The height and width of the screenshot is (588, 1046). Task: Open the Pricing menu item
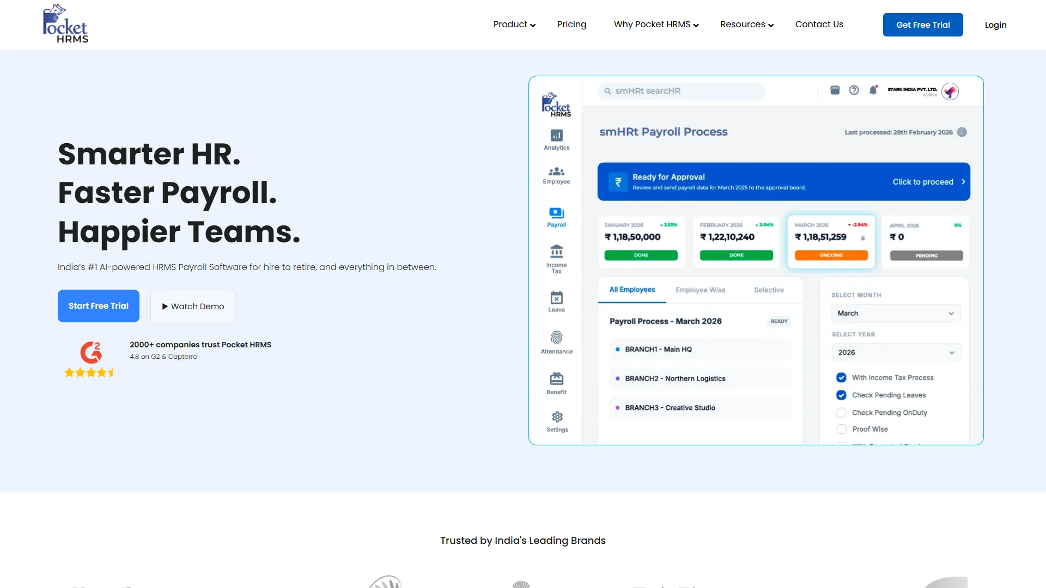pos(571,24)
